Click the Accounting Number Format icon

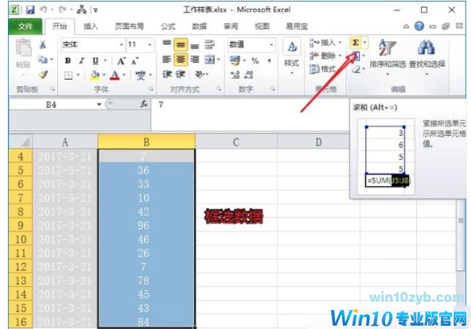(235, 60)
